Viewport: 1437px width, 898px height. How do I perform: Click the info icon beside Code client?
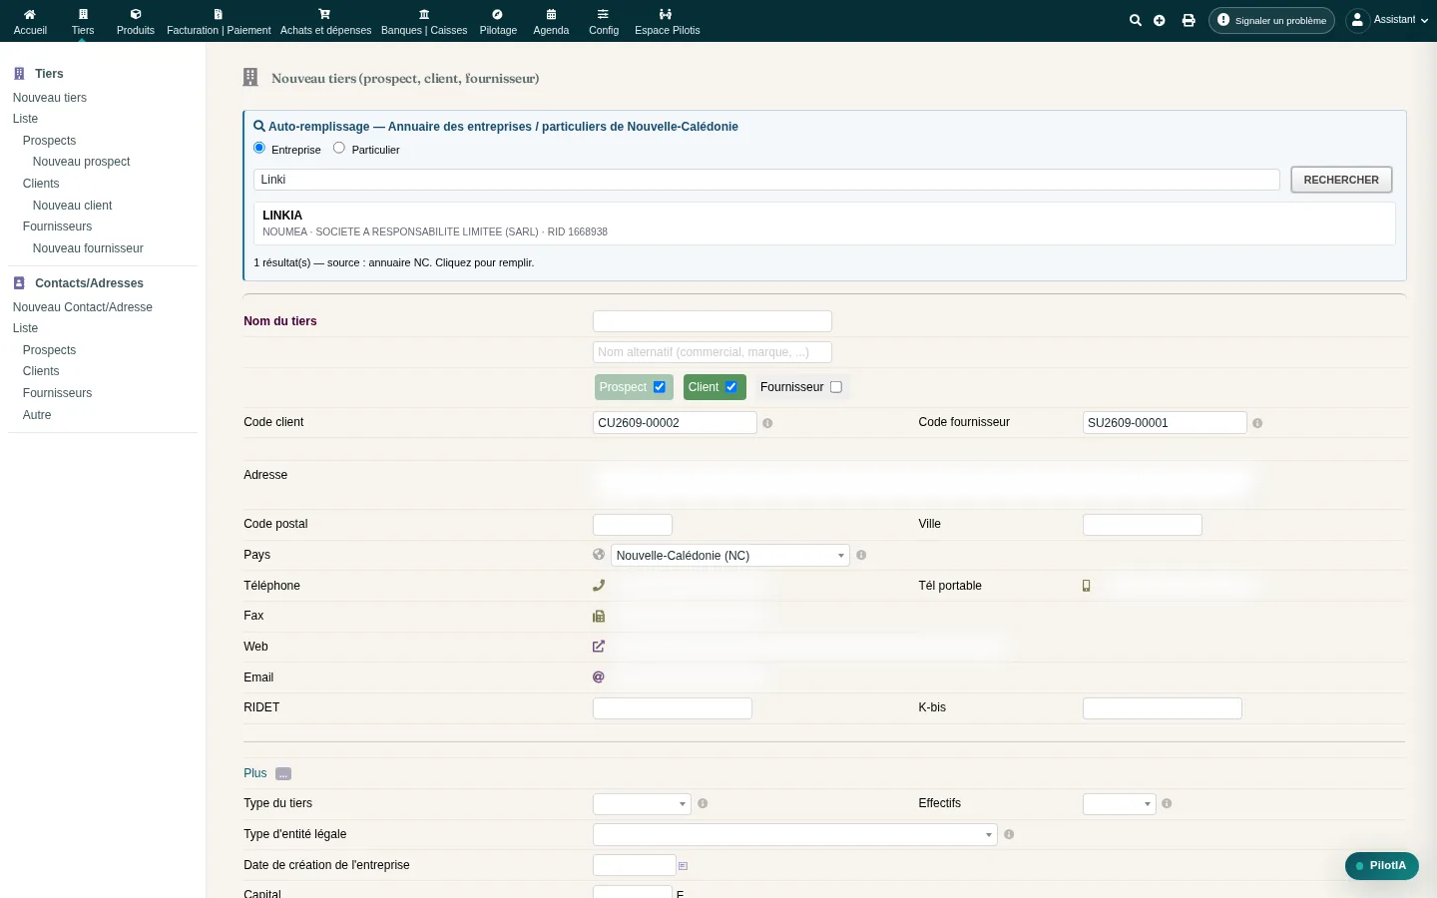click(x=767, y=423)
